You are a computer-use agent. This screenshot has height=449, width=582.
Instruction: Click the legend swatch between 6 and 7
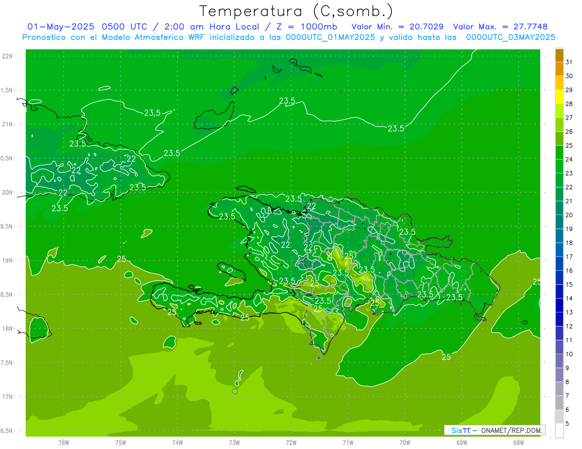[x=559, y=403]
